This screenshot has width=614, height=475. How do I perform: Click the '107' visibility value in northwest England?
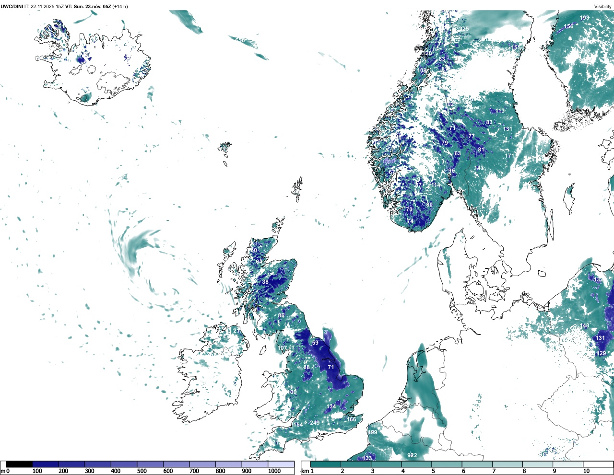pyautogui.click(x=282, y=348)
